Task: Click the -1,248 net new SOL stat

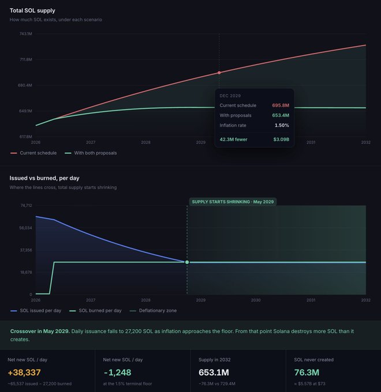Action: coord(117,372)
